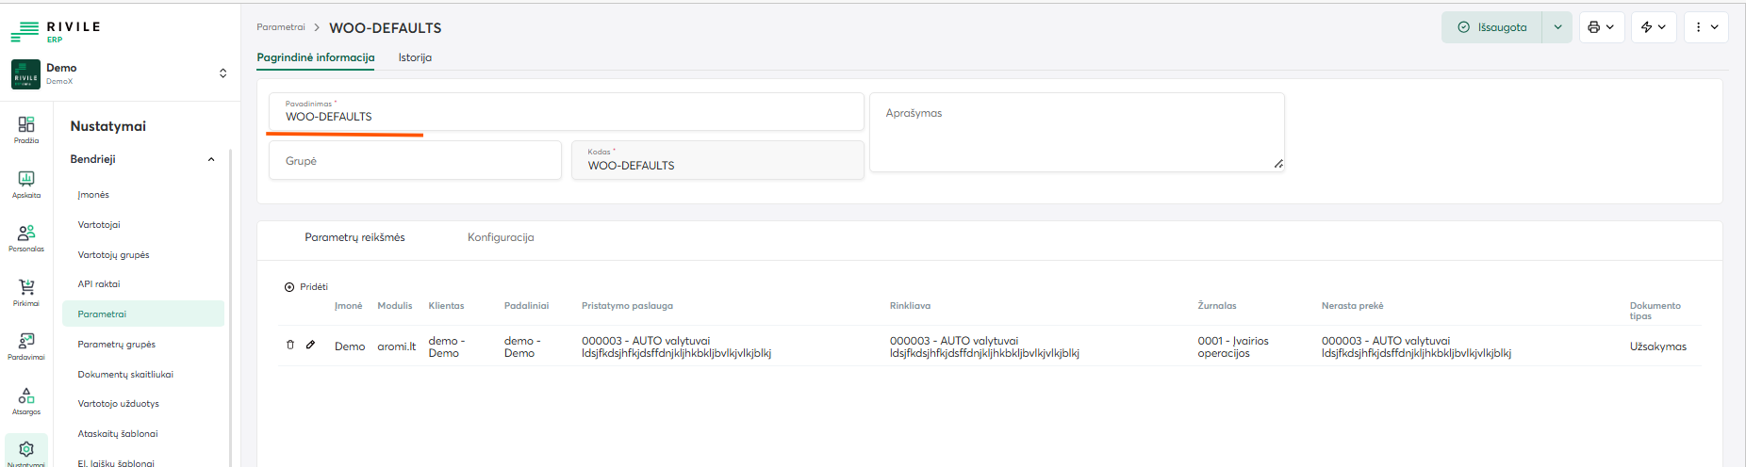1746x467 pixels.
Task: Open the Pirkimai shopping cart icon
Action: [x=26, y=291]
